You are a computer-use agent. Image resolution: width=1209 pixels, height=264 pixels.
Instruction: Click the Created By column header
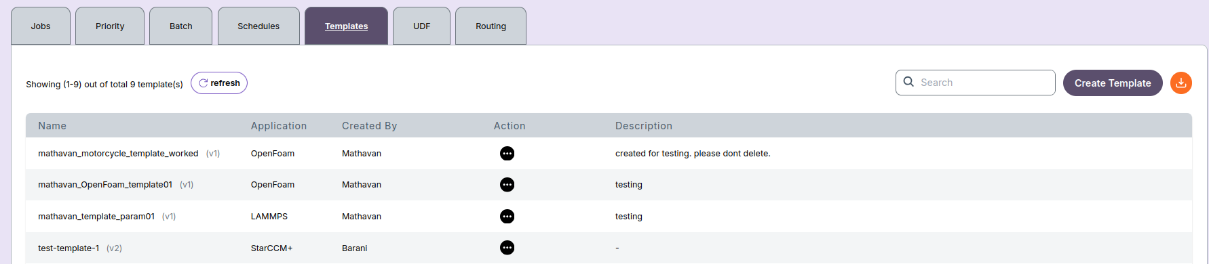[x=370, y=126]
